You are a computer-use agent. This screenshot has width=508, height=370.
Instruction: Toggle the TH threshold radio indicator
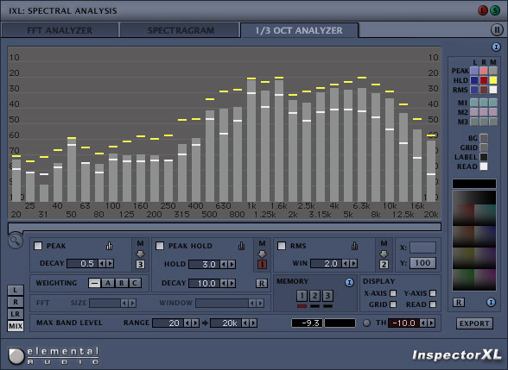pos(366,323)
